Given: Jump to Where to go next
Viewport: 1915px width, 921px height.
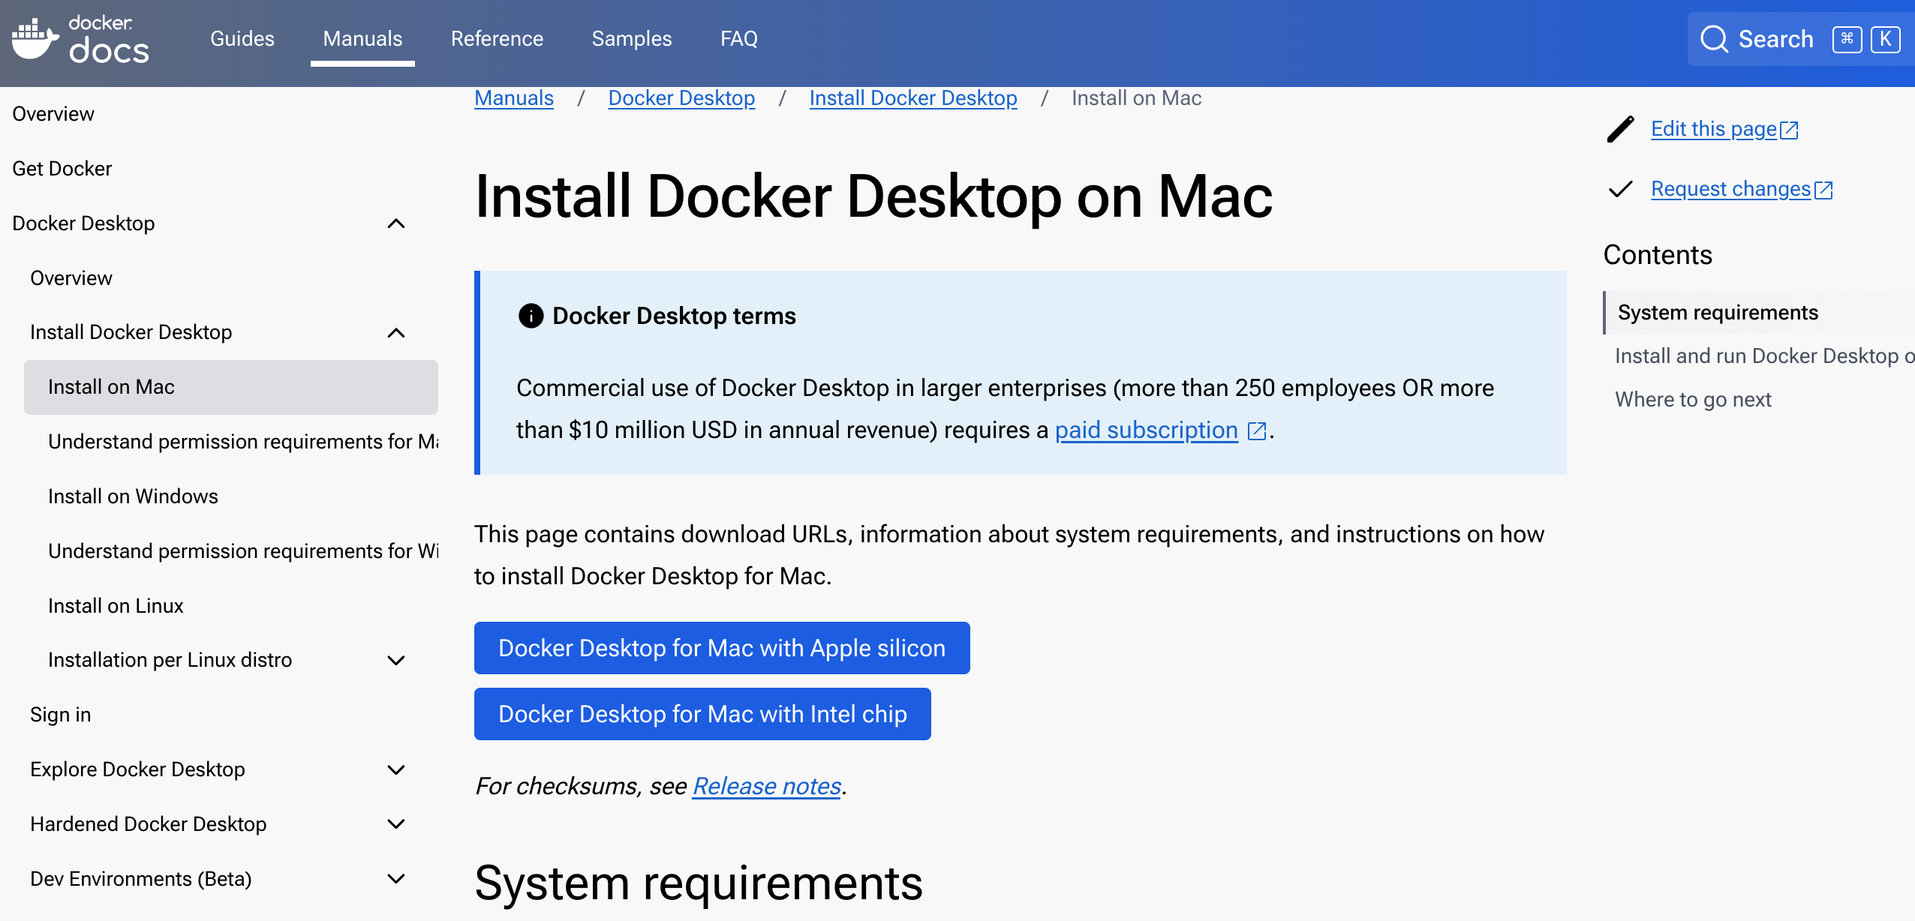Looking at the screenshot, I should coord(1693,400).
